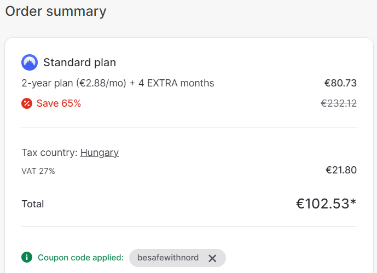Click the green coupon info icon
The width and height of the screenshot is (377, 273).
click(27, 257)
